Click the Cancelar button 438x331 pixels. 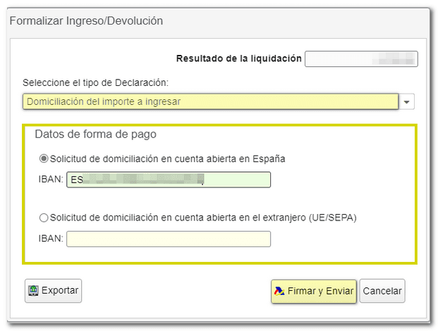click(x=382, y=291)
